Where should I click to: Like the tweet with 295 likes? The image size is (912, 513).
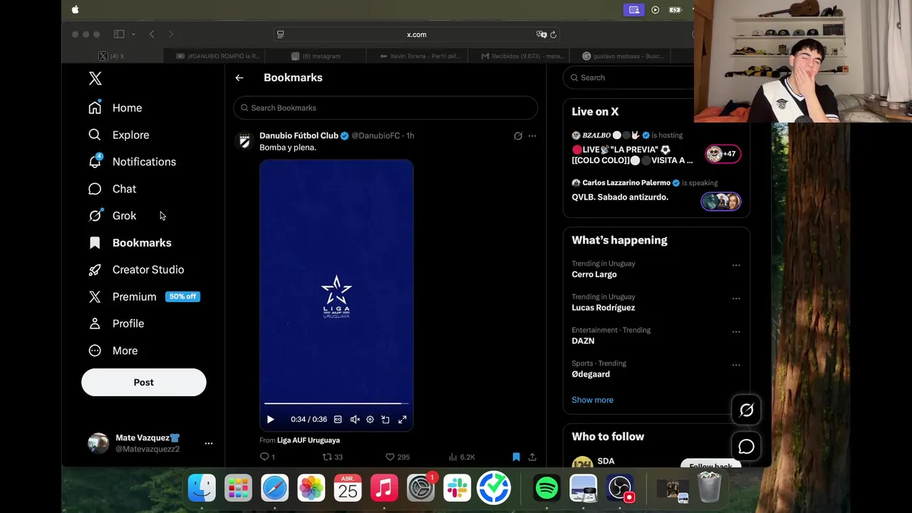(x=398, y=457)
